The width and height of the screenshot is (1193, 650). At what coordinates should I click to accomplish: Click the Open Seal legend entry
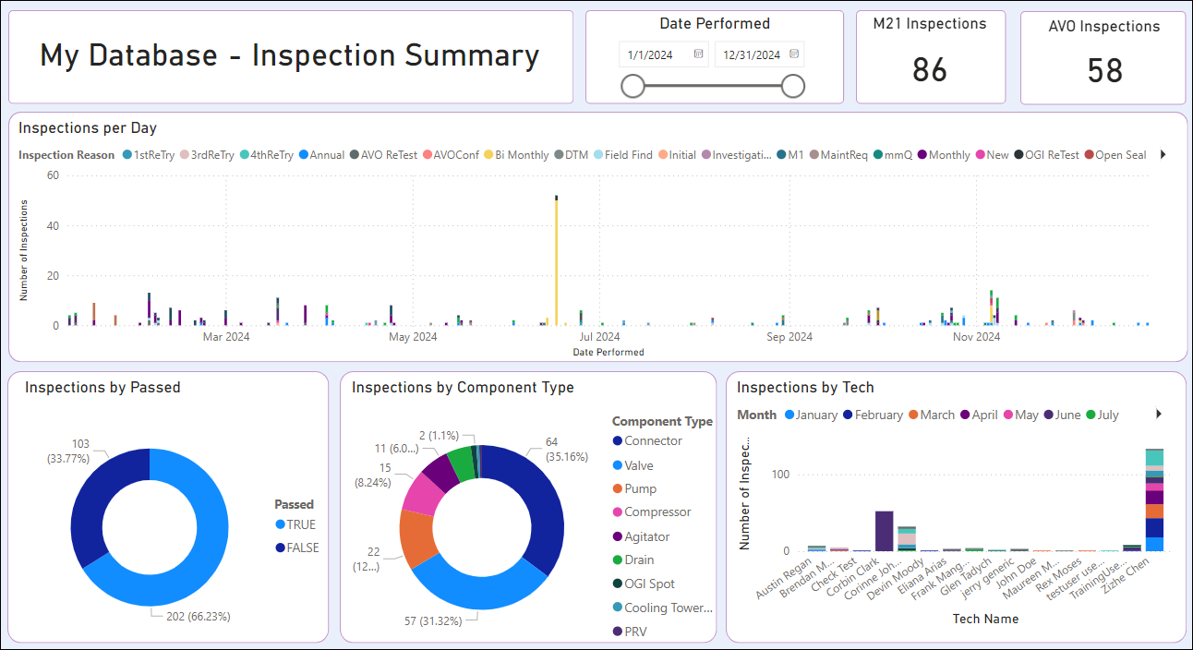click(x=1115, y=155)
